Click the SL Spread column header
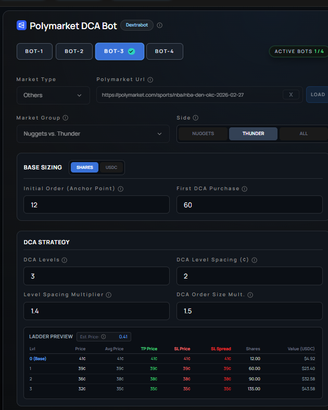 pyautogui.click(x=221, y=349)
